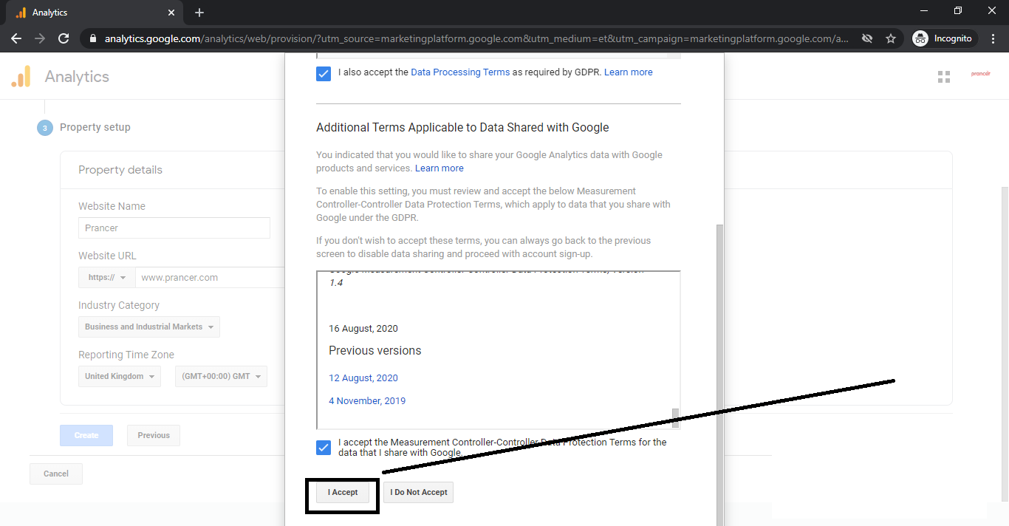The width and height of the screenshot is (1009, 526).
Task: Go back using browser back arrow
Action: tap(16, 38)
